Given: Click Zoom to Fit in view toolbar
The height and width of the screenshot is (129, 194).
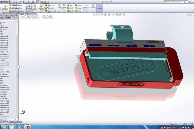Looking at the screenshot, I should [94, 14].
